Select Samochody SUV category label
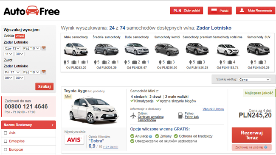 (259, 37)
